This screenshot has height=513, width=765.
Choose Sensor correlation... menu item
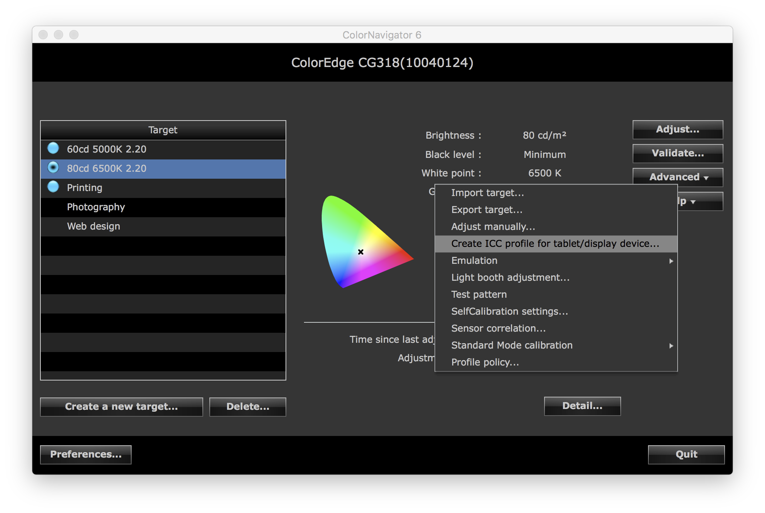tap(556, 329)
